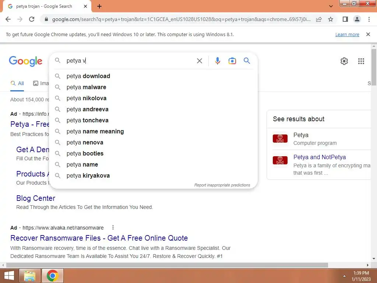This screenshot has width=377, height=283.
Task: Open the Chrome profile avatar
Action: [x=357, y=19]
